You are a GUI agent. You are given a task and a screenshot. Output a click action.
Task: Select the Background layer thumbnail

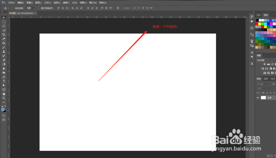(x=263, y=98)
